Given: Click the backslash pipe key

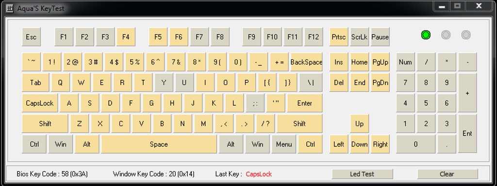Looking at the screenshot, I should click(311, 83).
